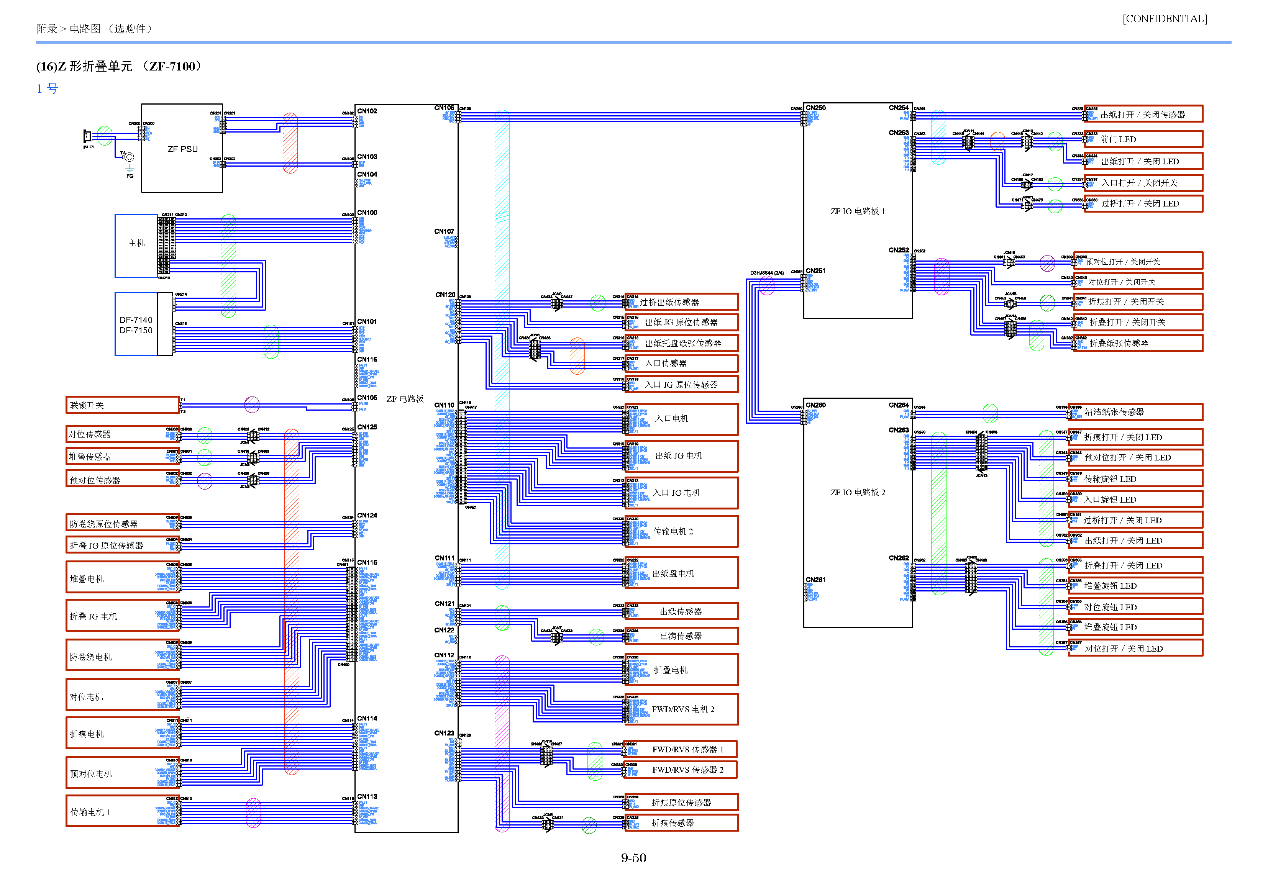This screenshot has width=1268, height=896.
Task: Select the 清洁纸张传感器 box
Action: [1135, 412]
